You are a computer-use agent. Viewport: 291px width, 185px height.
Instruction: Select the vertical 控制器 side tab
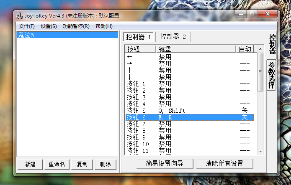pos(273,44)
